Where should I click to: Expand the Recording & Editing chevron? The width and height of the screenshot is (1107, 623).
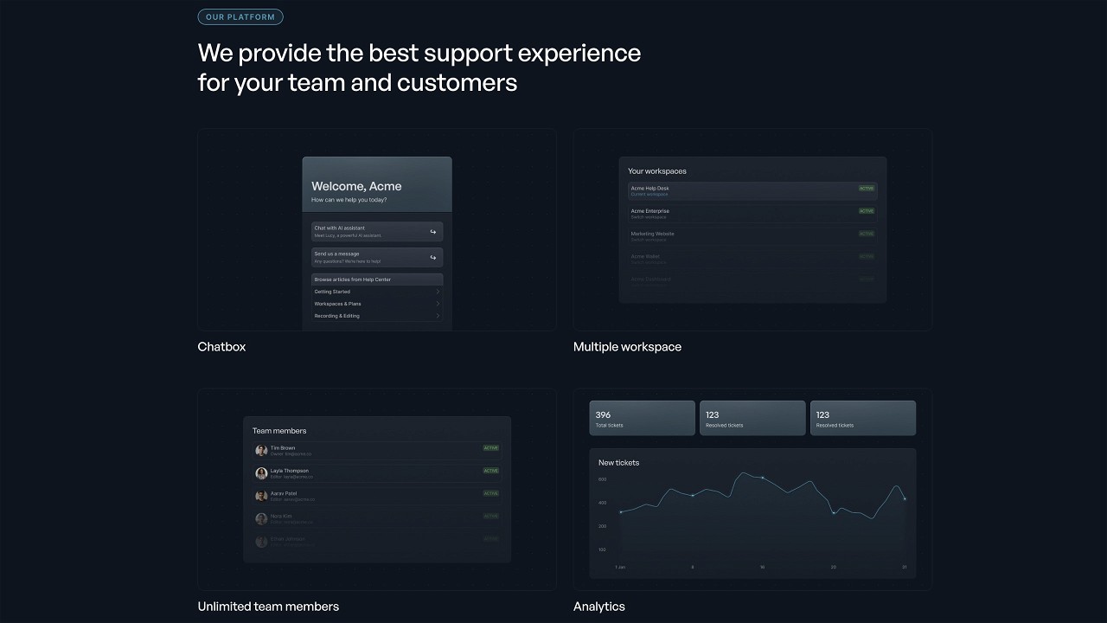coord(438,316)
